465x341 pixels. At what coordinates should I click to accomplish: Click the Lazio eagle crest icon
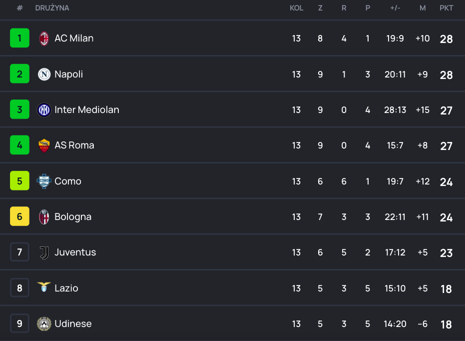44,287
